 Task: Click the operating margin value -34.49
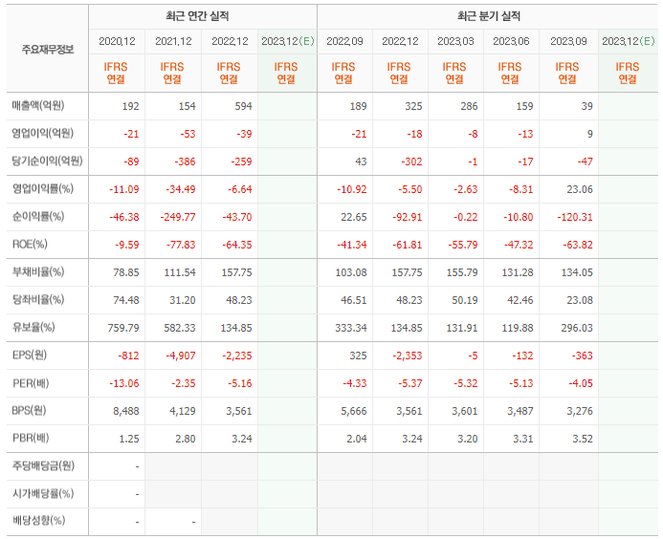pos(181,189)
